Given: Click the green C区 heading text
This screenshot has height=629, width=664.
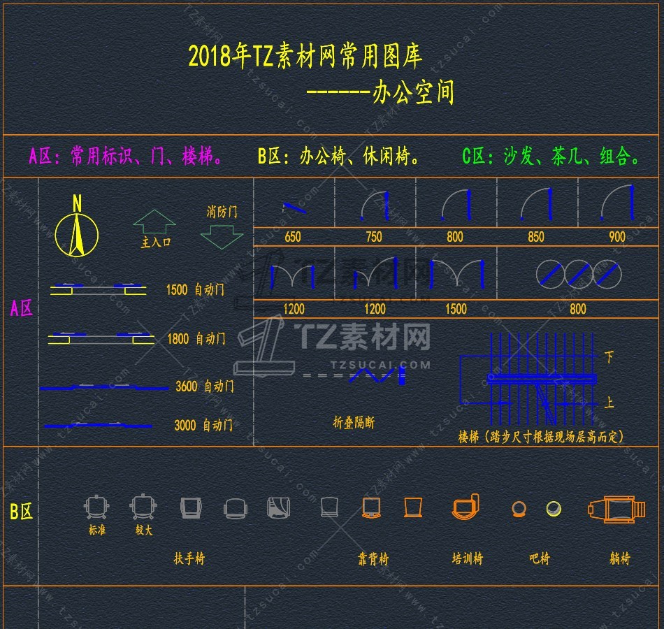Looking at the screenshot, I should [551, 156].
